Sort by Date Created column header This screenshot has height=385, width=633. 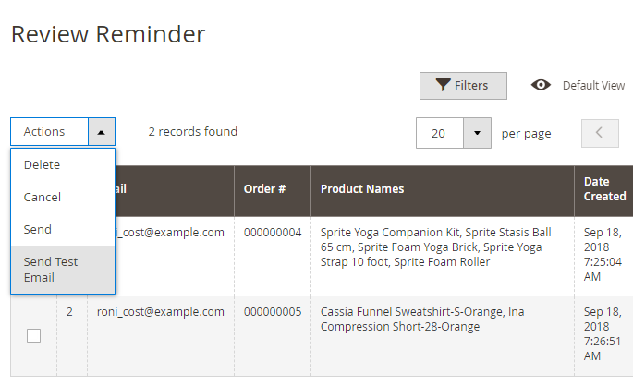click(x=604, y=189)
